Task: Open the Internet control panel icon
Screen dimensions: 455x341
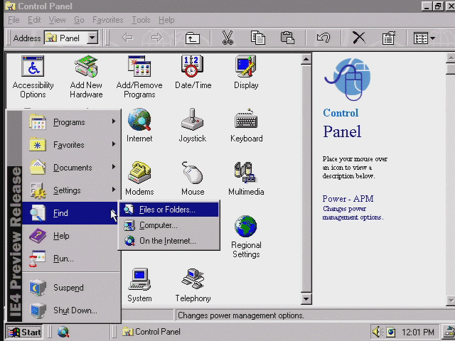Action: (x=139, y=125)
